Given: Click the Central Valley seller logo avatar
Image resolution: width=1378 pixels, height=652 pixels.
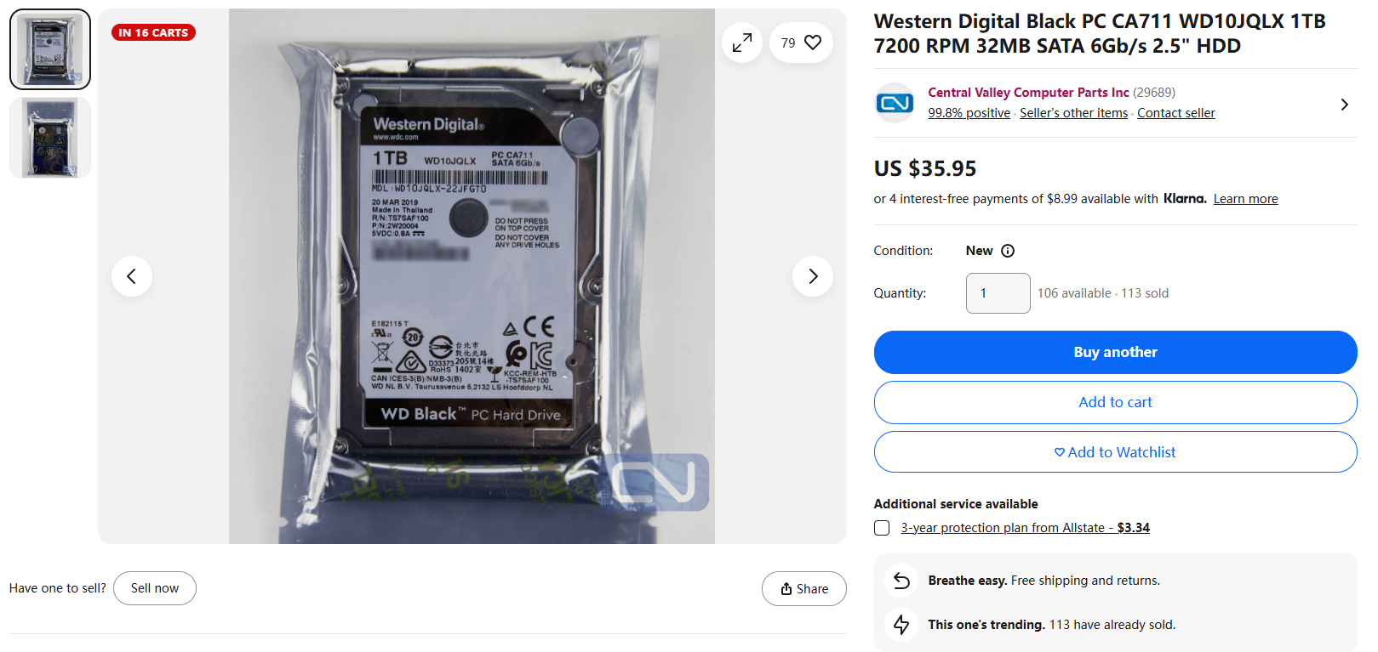Looking at the screenshot, I should coord(895,103).
